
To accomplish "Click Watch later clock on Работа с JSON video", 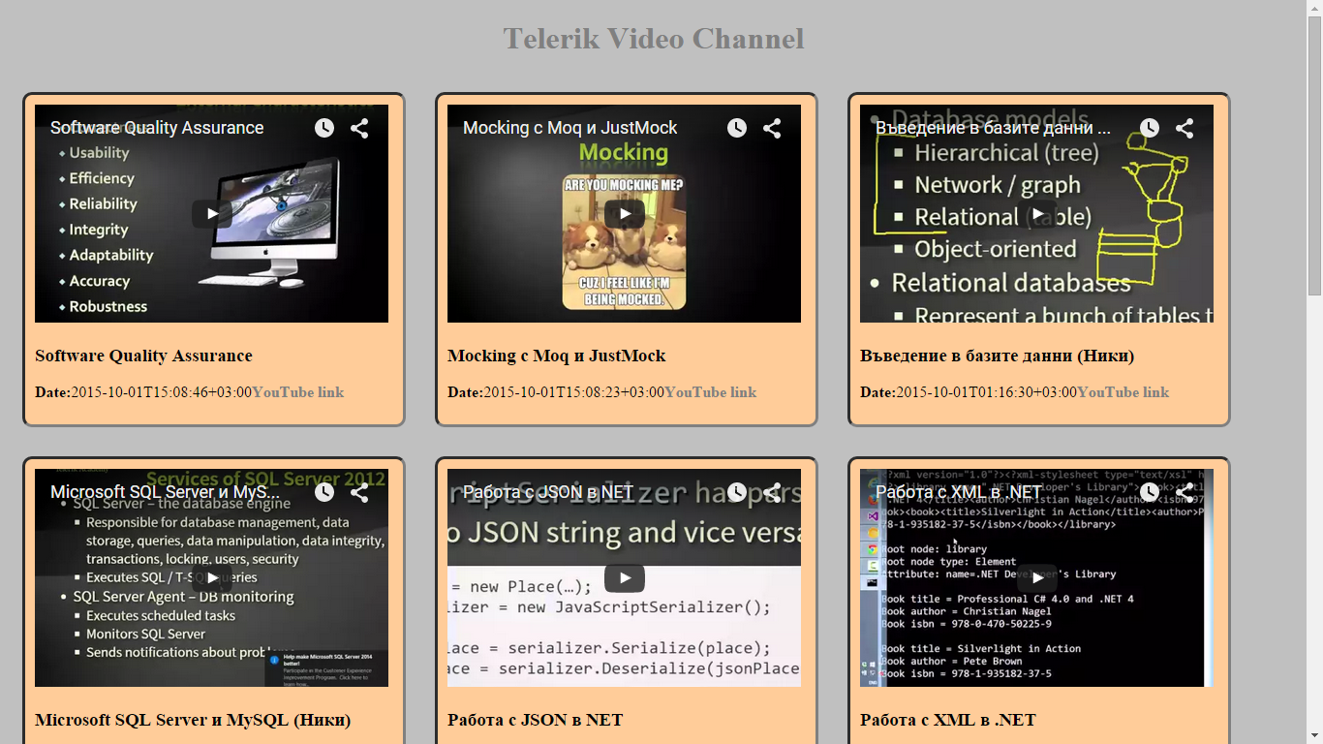I will click(x=737, y=492).
